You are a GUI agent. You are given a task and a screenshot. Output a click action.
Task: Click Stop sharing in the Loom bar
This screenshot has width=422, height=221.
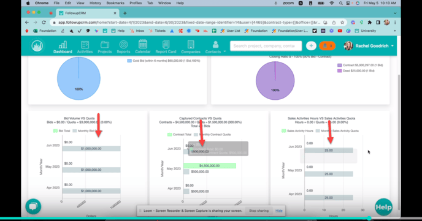259,211
